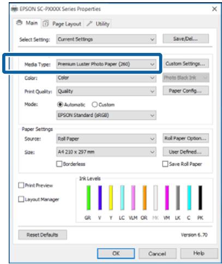Click the C cyan ink level bar

click(x=189, y=197)
